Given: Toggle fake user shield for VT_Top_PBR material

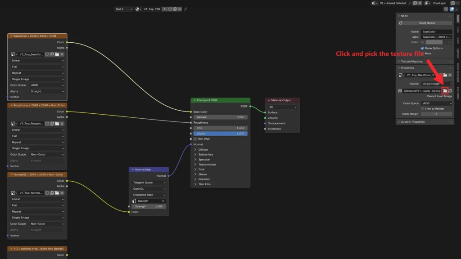Looking at the screenshot, I should (170, 9).
